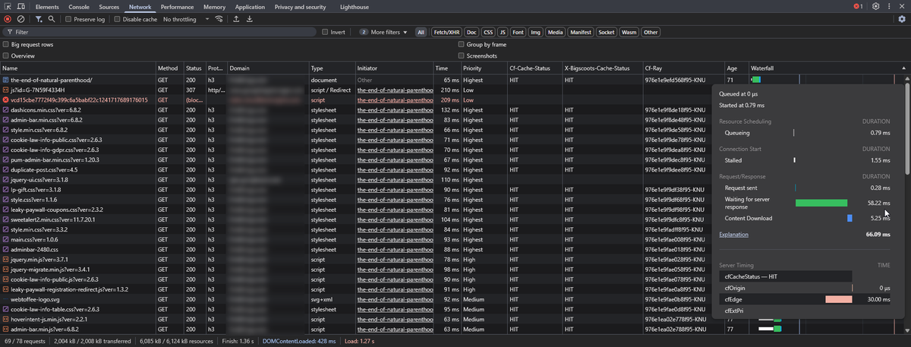Sort by Waterfall column arrow

[x=903, y=68]
